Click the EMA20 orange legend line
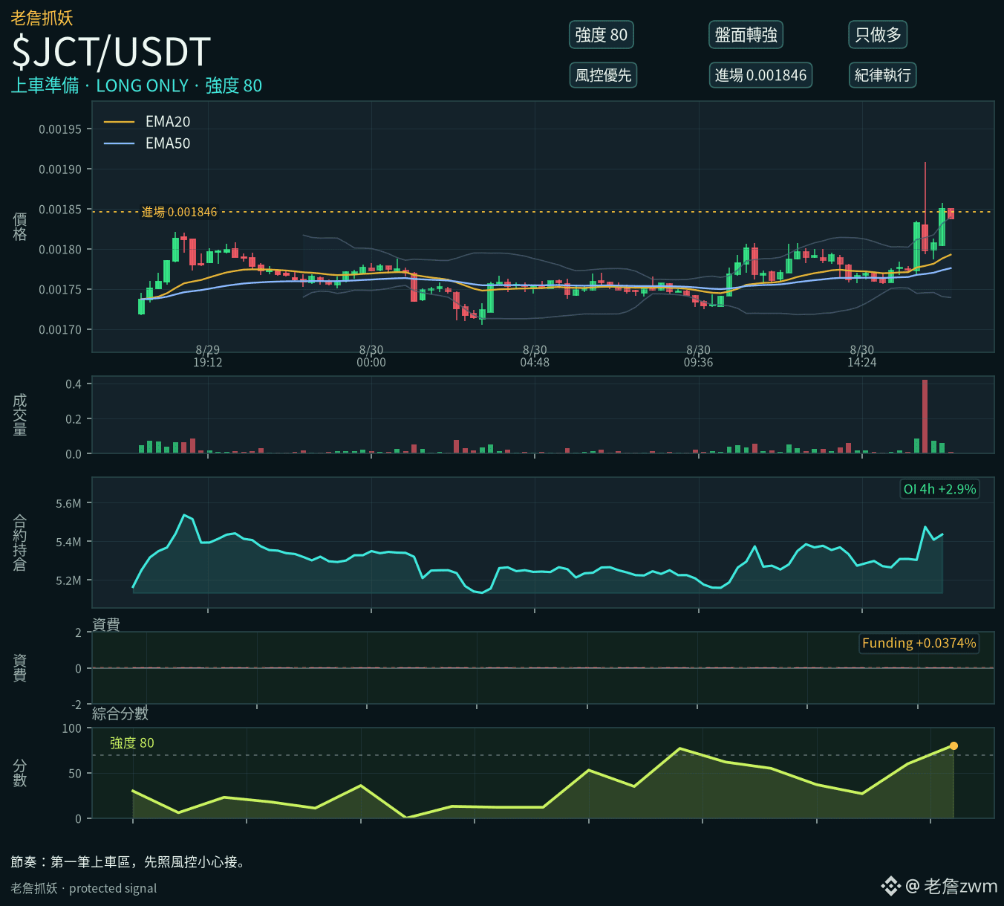 [x=119, y=122]
